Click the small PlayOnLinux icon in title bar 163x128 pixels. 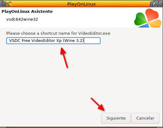[x=9, y=4]
